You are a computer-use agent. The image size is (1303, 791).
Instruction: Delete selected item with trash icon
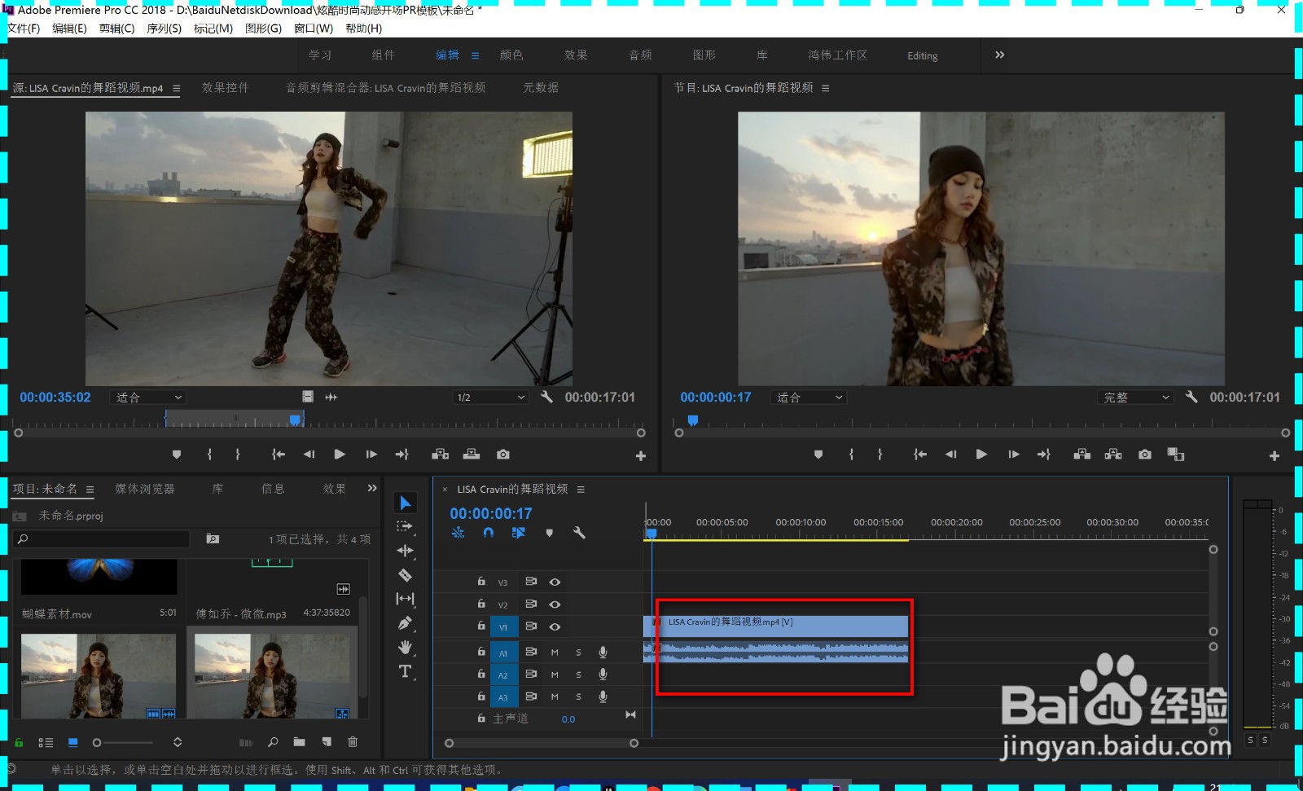pyautogui.click(x=353, y=742)
